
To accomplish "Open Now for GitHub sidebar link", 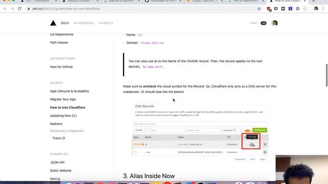I will [x=61, y=67].
